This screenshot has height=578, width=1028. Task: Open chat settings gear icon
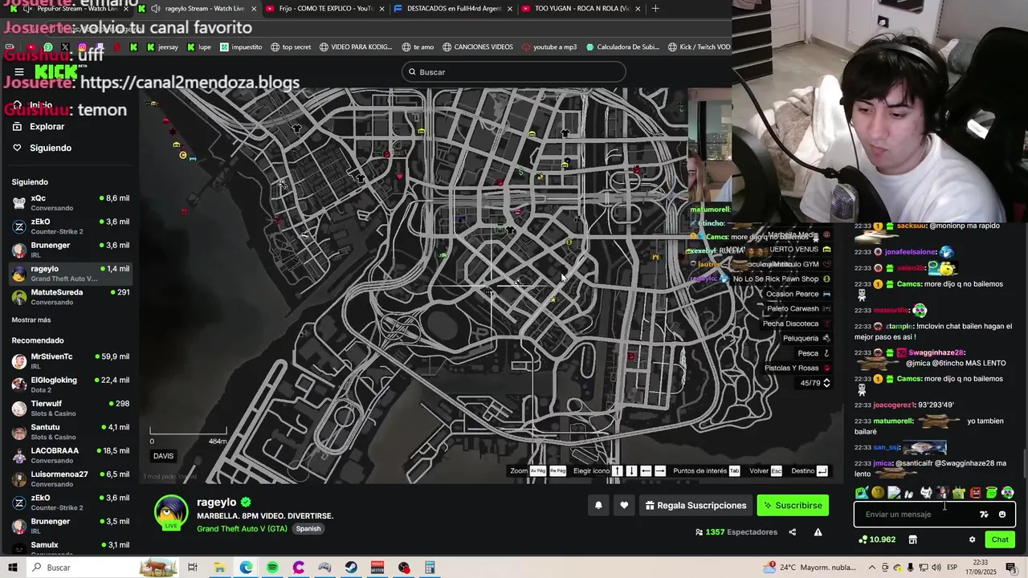(x=972, y=539)
